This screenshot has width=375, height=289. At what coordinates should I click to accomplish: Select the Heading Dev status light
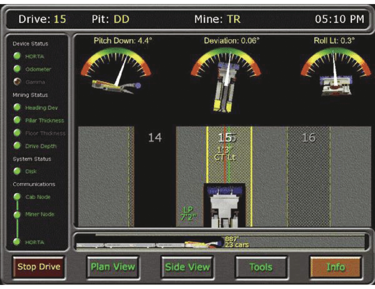pyautogui.click(x=17, y=107)
